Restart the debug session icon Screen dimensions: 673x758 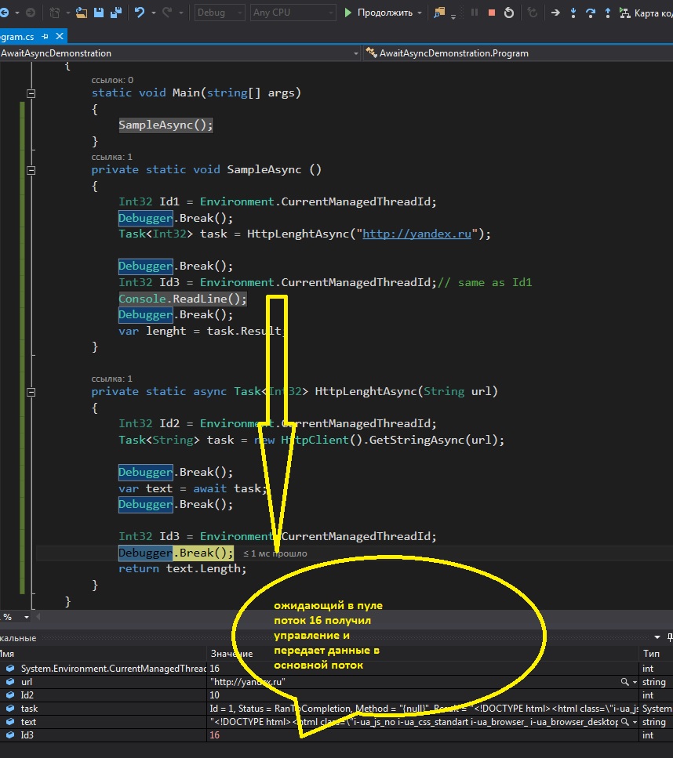pos(509,13)
